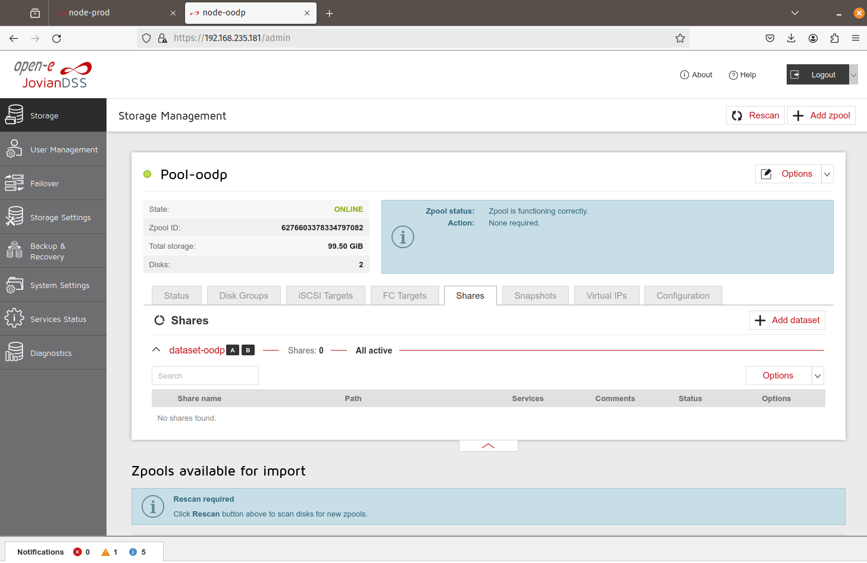Switch to Snapshots tab
This screenshot has height=563, width=867.
click(536, 296)
